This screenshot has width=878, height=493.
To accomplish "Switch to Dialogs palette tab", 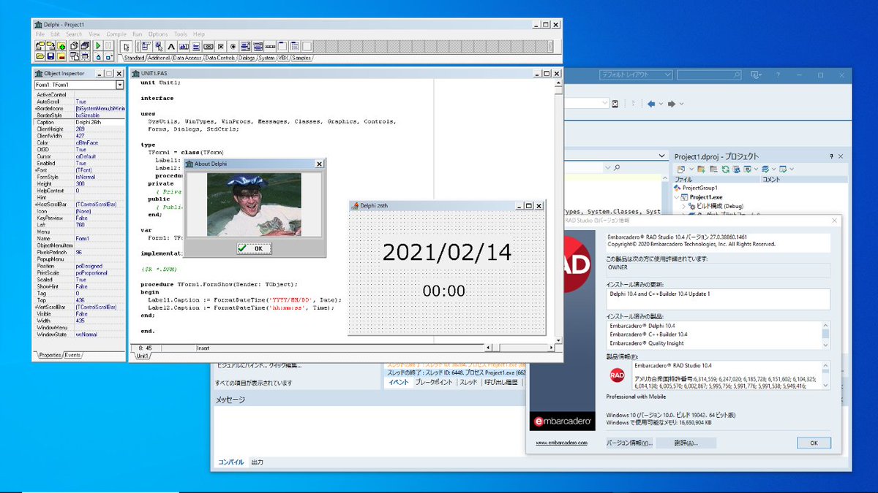I will pos(247,58).
